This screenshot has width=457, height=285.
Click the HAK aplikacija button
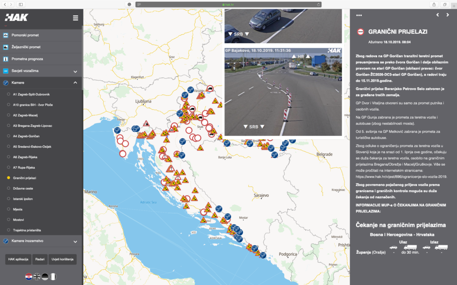click(x=18, y=259)
